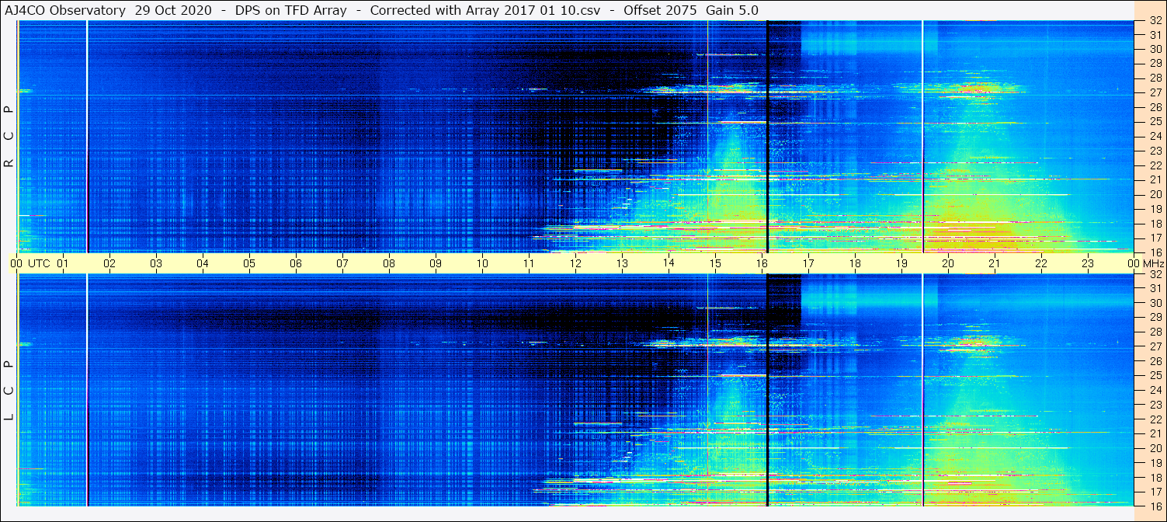Image resolution: width=1167 pixels, height=522 pixels.
Task: Pick the 16 hour label on UTC time axis
Action: [762, 263]
